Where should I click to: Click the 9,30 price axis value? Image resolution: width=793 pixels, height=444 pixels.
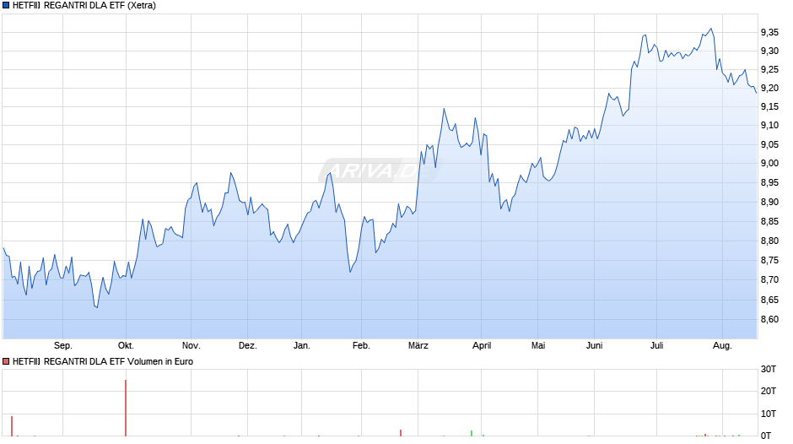(769, 51)
